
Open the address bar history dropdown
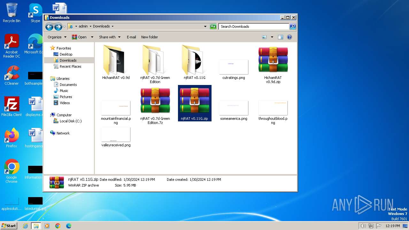pyautogui.click(x=205, y=27)
